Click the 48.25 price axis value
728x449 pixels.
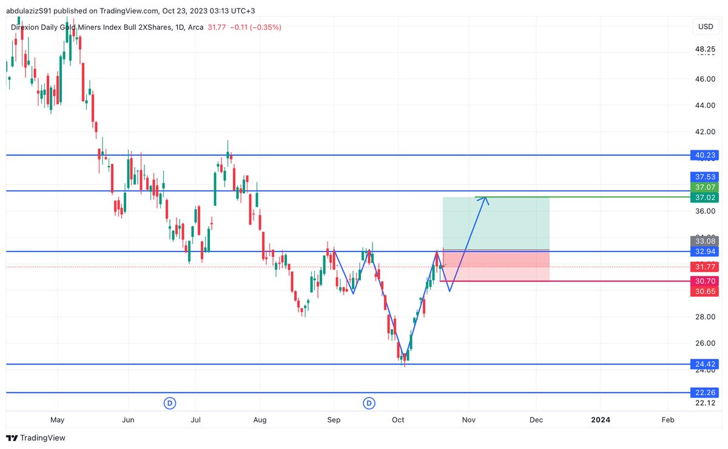[x=706, y=48]
